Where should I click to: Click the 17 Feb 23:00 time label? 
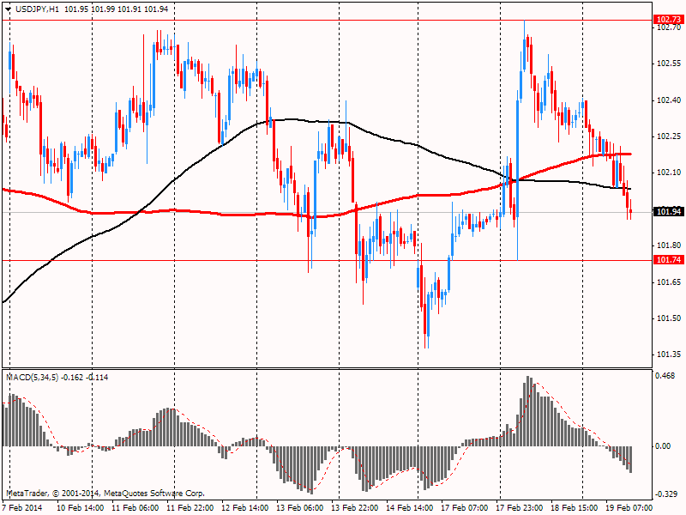[x=520, y=507]
